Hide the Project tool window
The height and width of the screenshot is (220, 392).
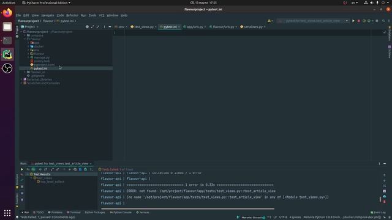coord(110,27)
